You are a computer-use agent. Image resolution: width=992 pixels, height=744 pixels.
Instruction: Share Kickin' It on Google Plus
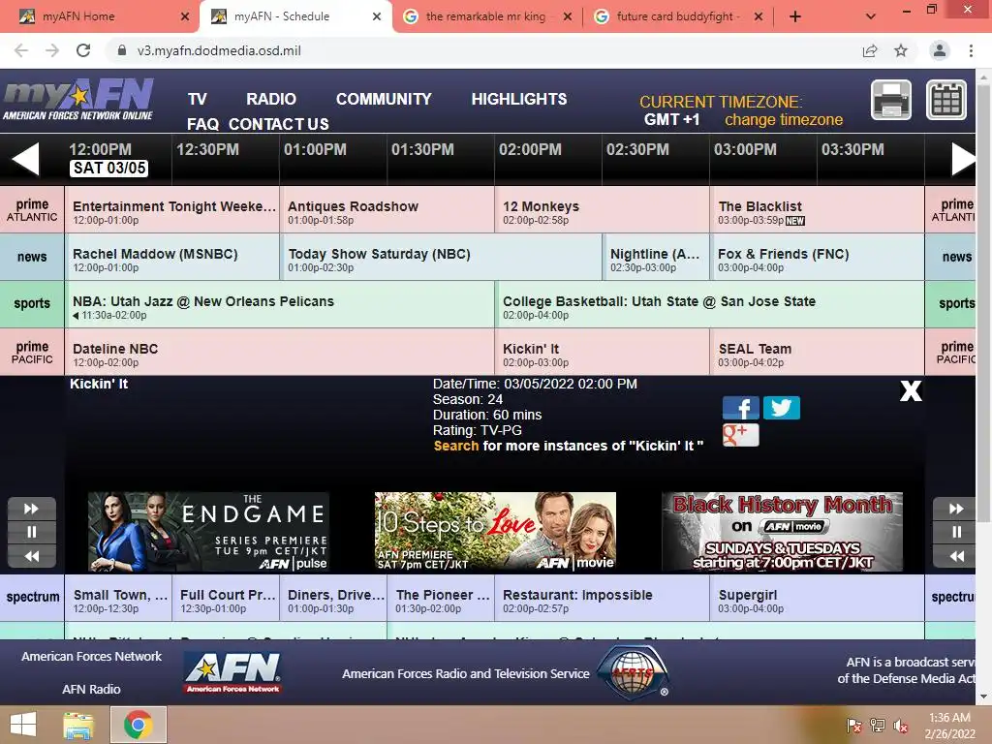[x=741, y=435]
